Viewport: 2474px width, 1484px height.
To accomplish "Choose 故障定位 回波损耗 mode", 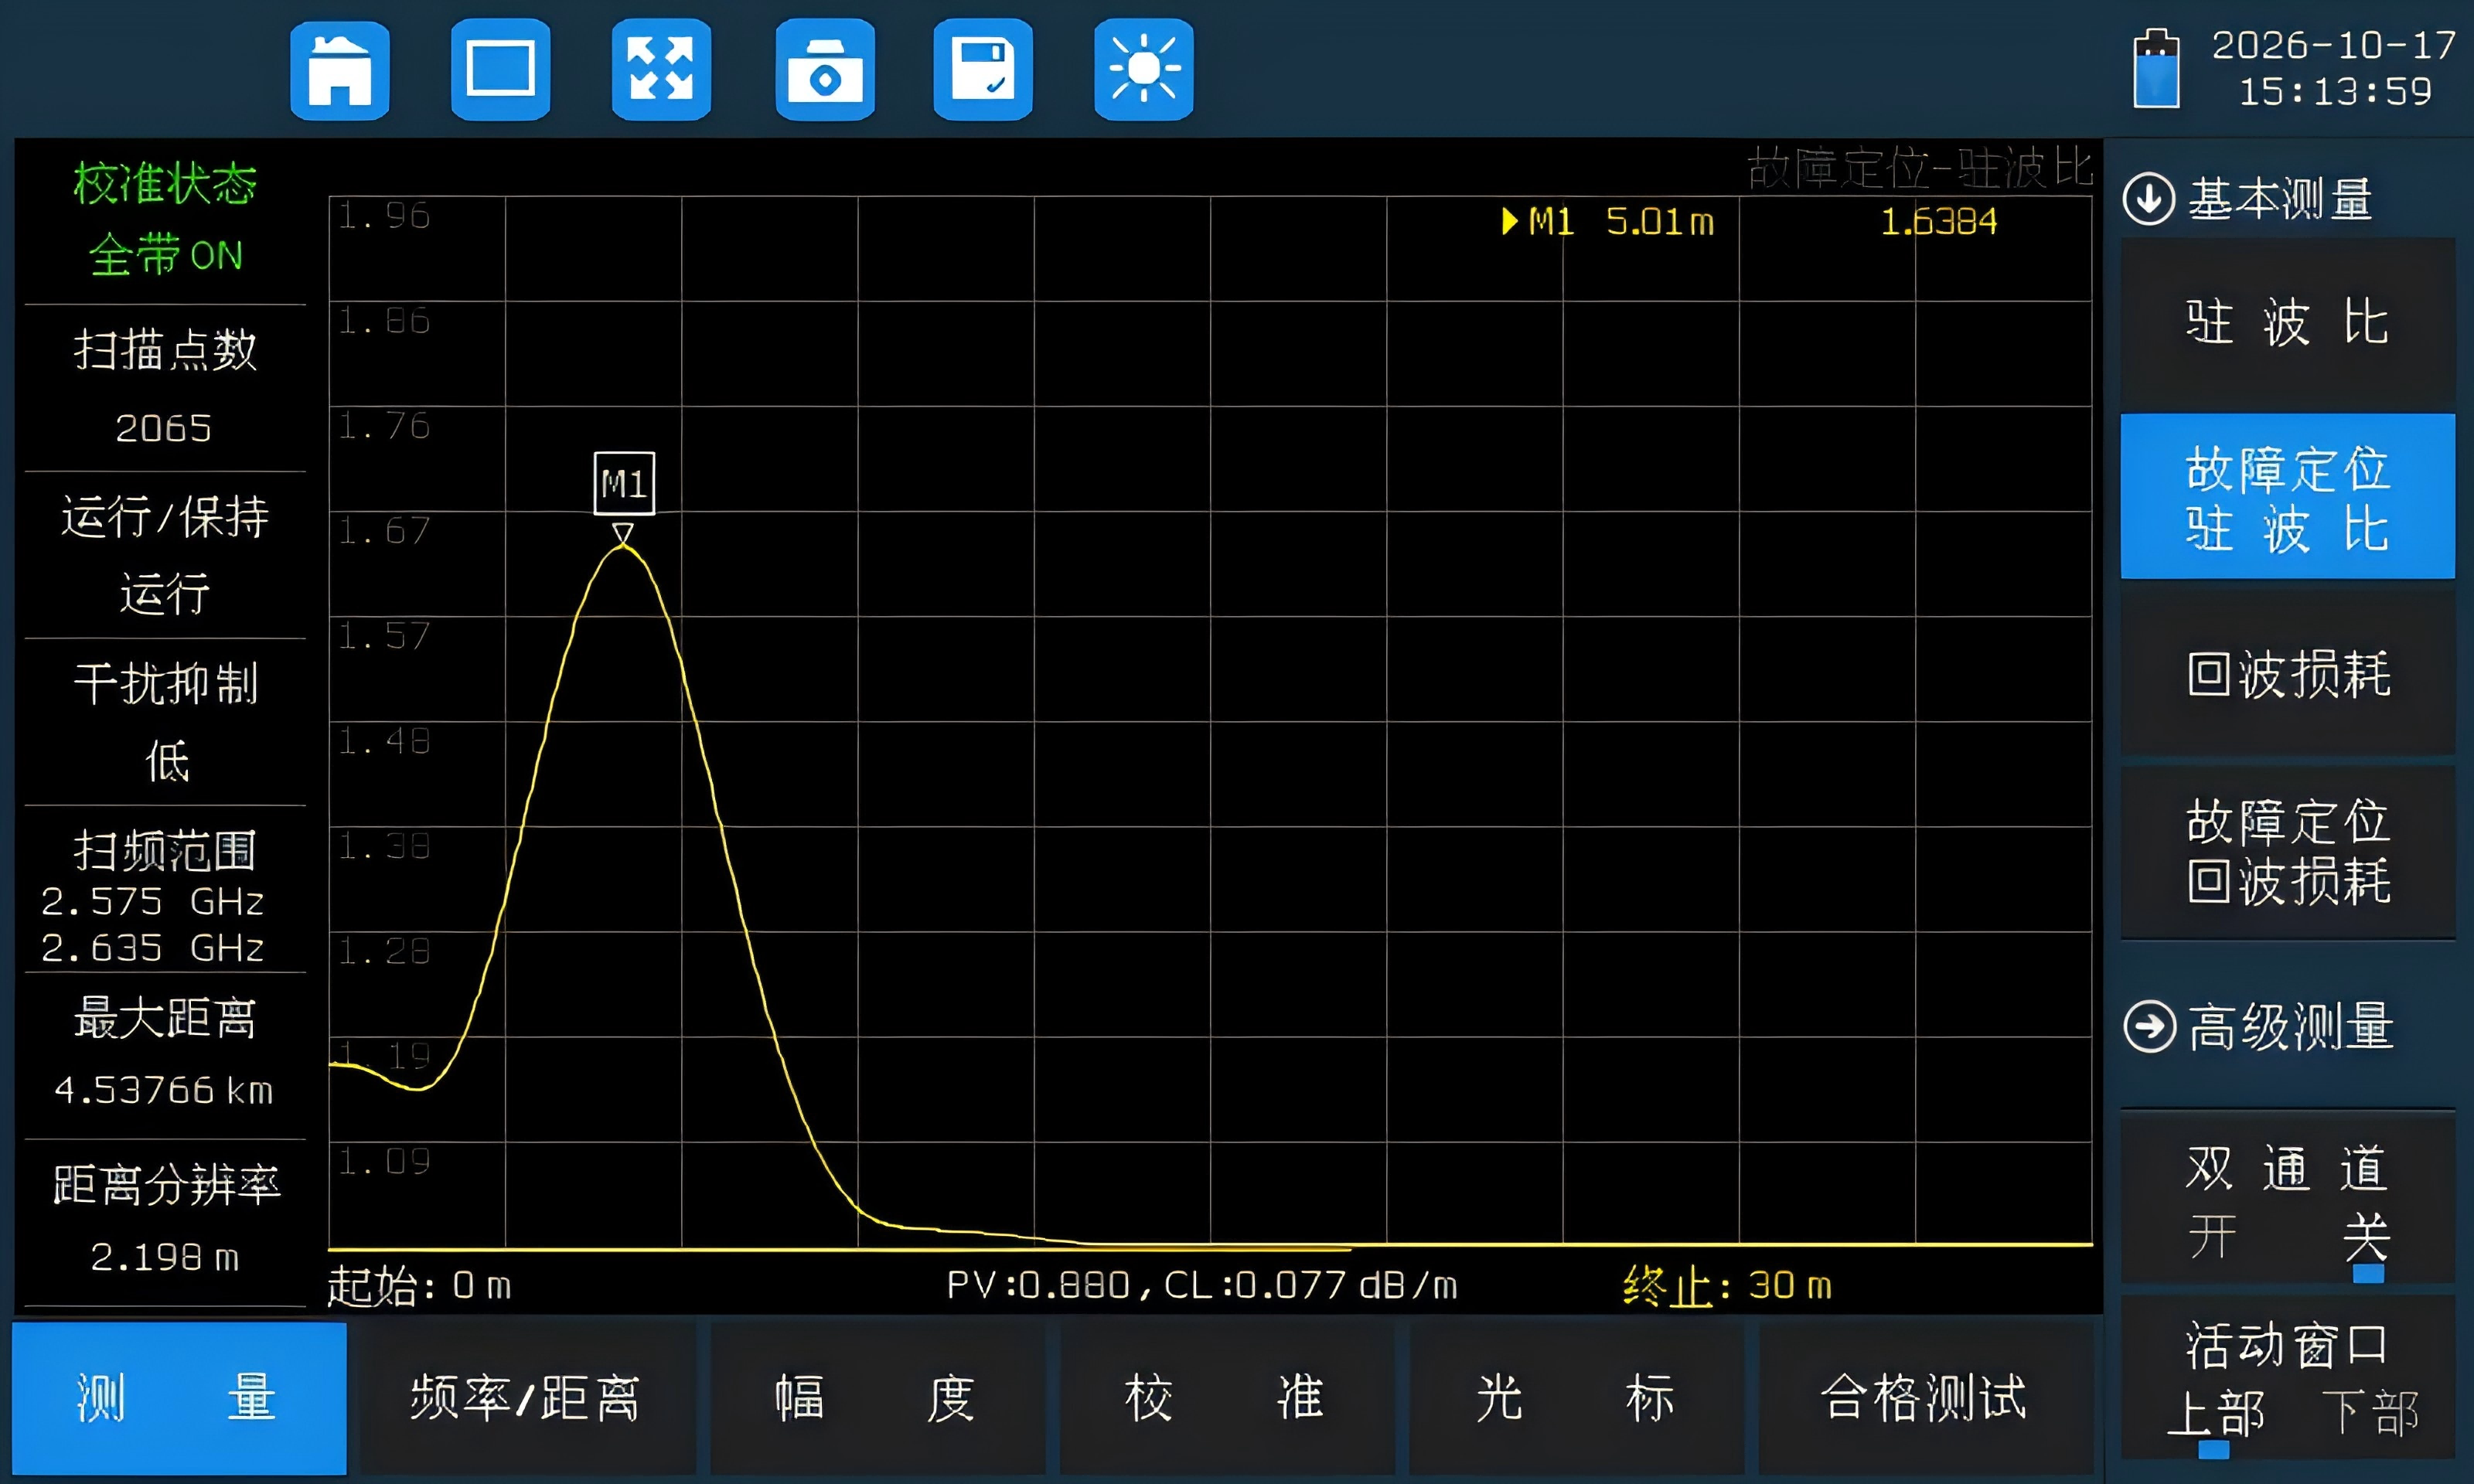I will pyautogui.click(x=2288, y=852).
